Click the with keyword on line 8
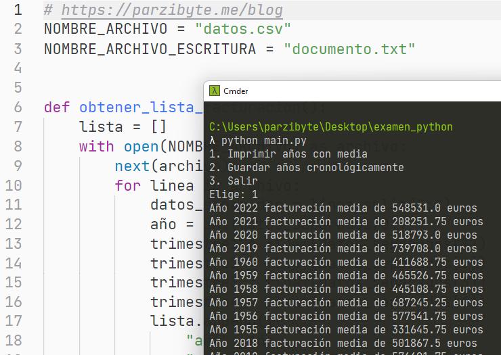501x355 pixels. coord(96,146)
